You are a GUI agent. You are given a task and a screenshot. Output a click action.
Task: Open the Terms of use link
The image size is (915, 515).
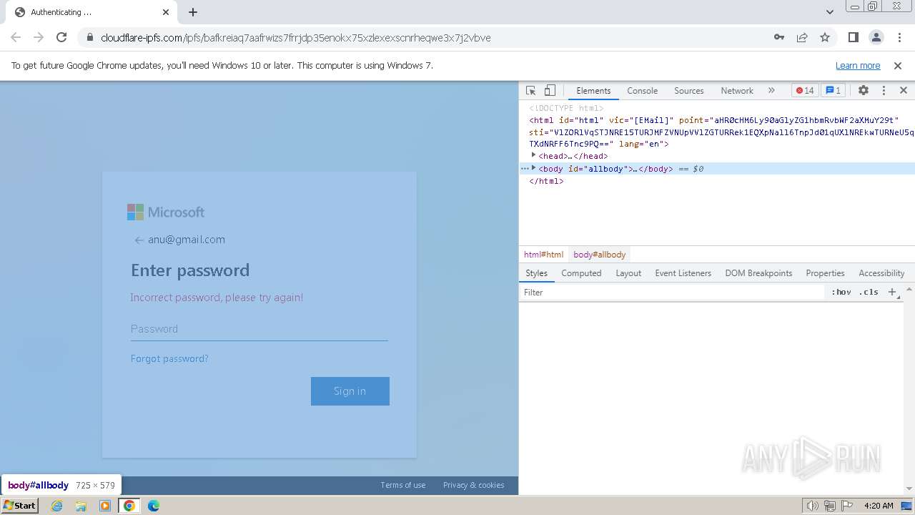point(402,485)
